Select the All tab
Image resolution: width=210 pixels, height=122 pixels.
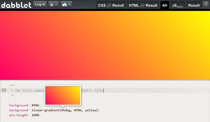pyautogui.click(x=165, y=5)
